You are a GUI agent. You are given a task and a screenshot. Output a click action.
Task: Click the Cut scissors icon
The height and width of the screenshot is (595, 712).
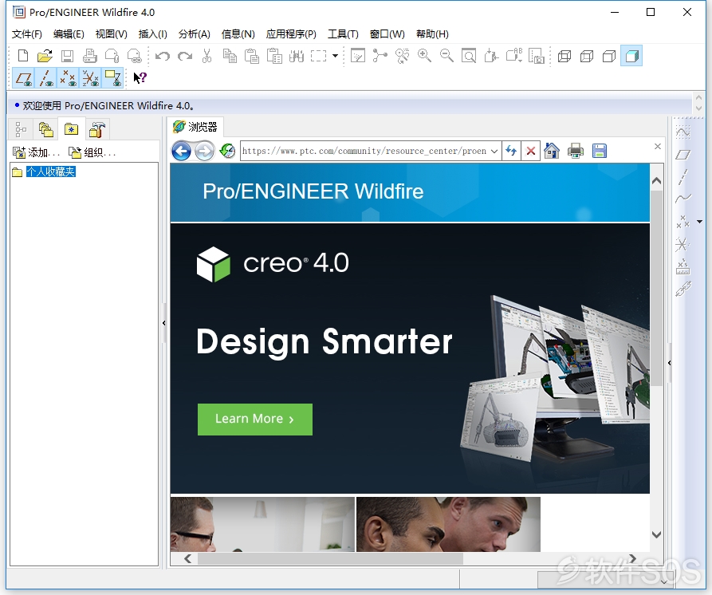pyautogui.click(x=207, y=56)
